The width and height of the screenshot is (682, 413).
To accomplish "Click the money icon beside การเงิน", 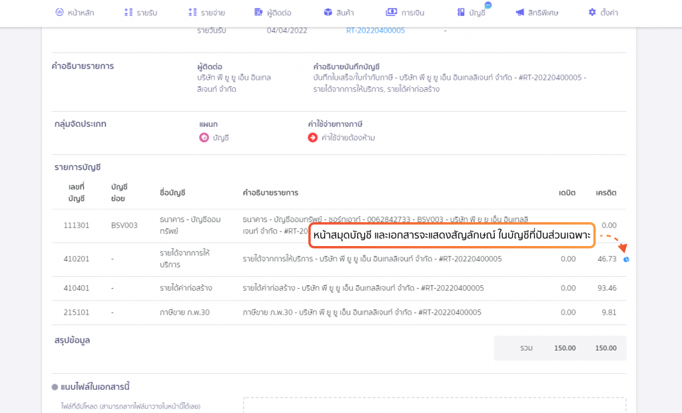I will pos(392,12).
